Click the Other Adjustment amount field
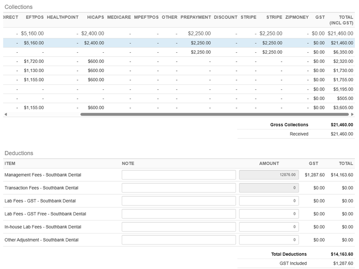Screen dimensions: 359x269 tap(269, 240)
